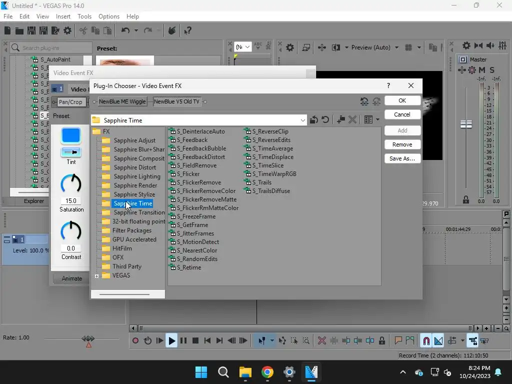
Task: Open the View menu
Action: point(42,16)
